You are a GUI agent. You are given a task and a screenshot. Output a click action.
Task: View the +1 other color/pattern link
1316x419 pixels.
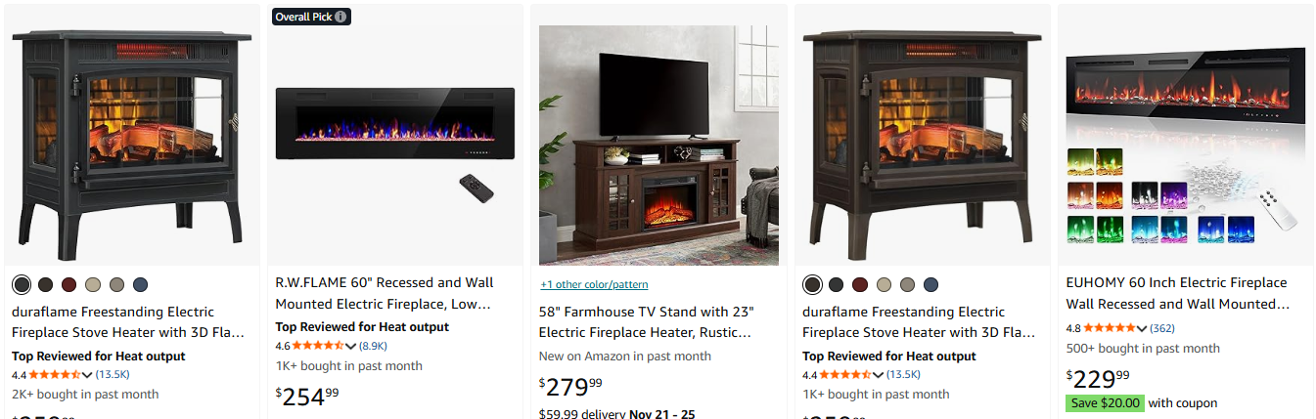[x=594, y=284]
